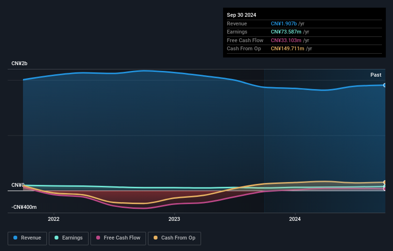Select the 2023 x-axis label
This screenshot has height=251, width=393.
[174, 219]
